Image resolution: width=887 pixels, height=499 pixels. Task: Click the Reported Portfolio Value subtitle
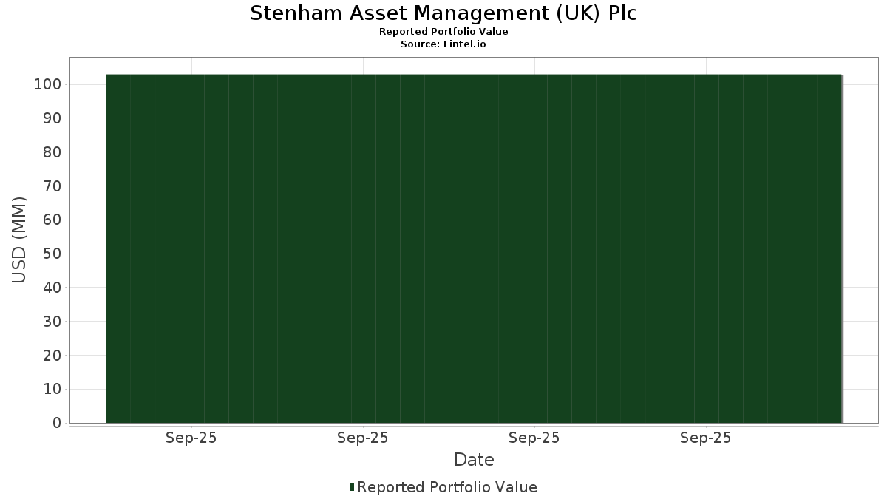pos(443,32)
